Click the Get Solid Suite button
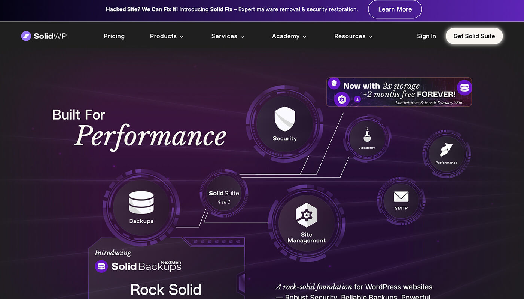 pyautogui.click(x=474, y=36)
